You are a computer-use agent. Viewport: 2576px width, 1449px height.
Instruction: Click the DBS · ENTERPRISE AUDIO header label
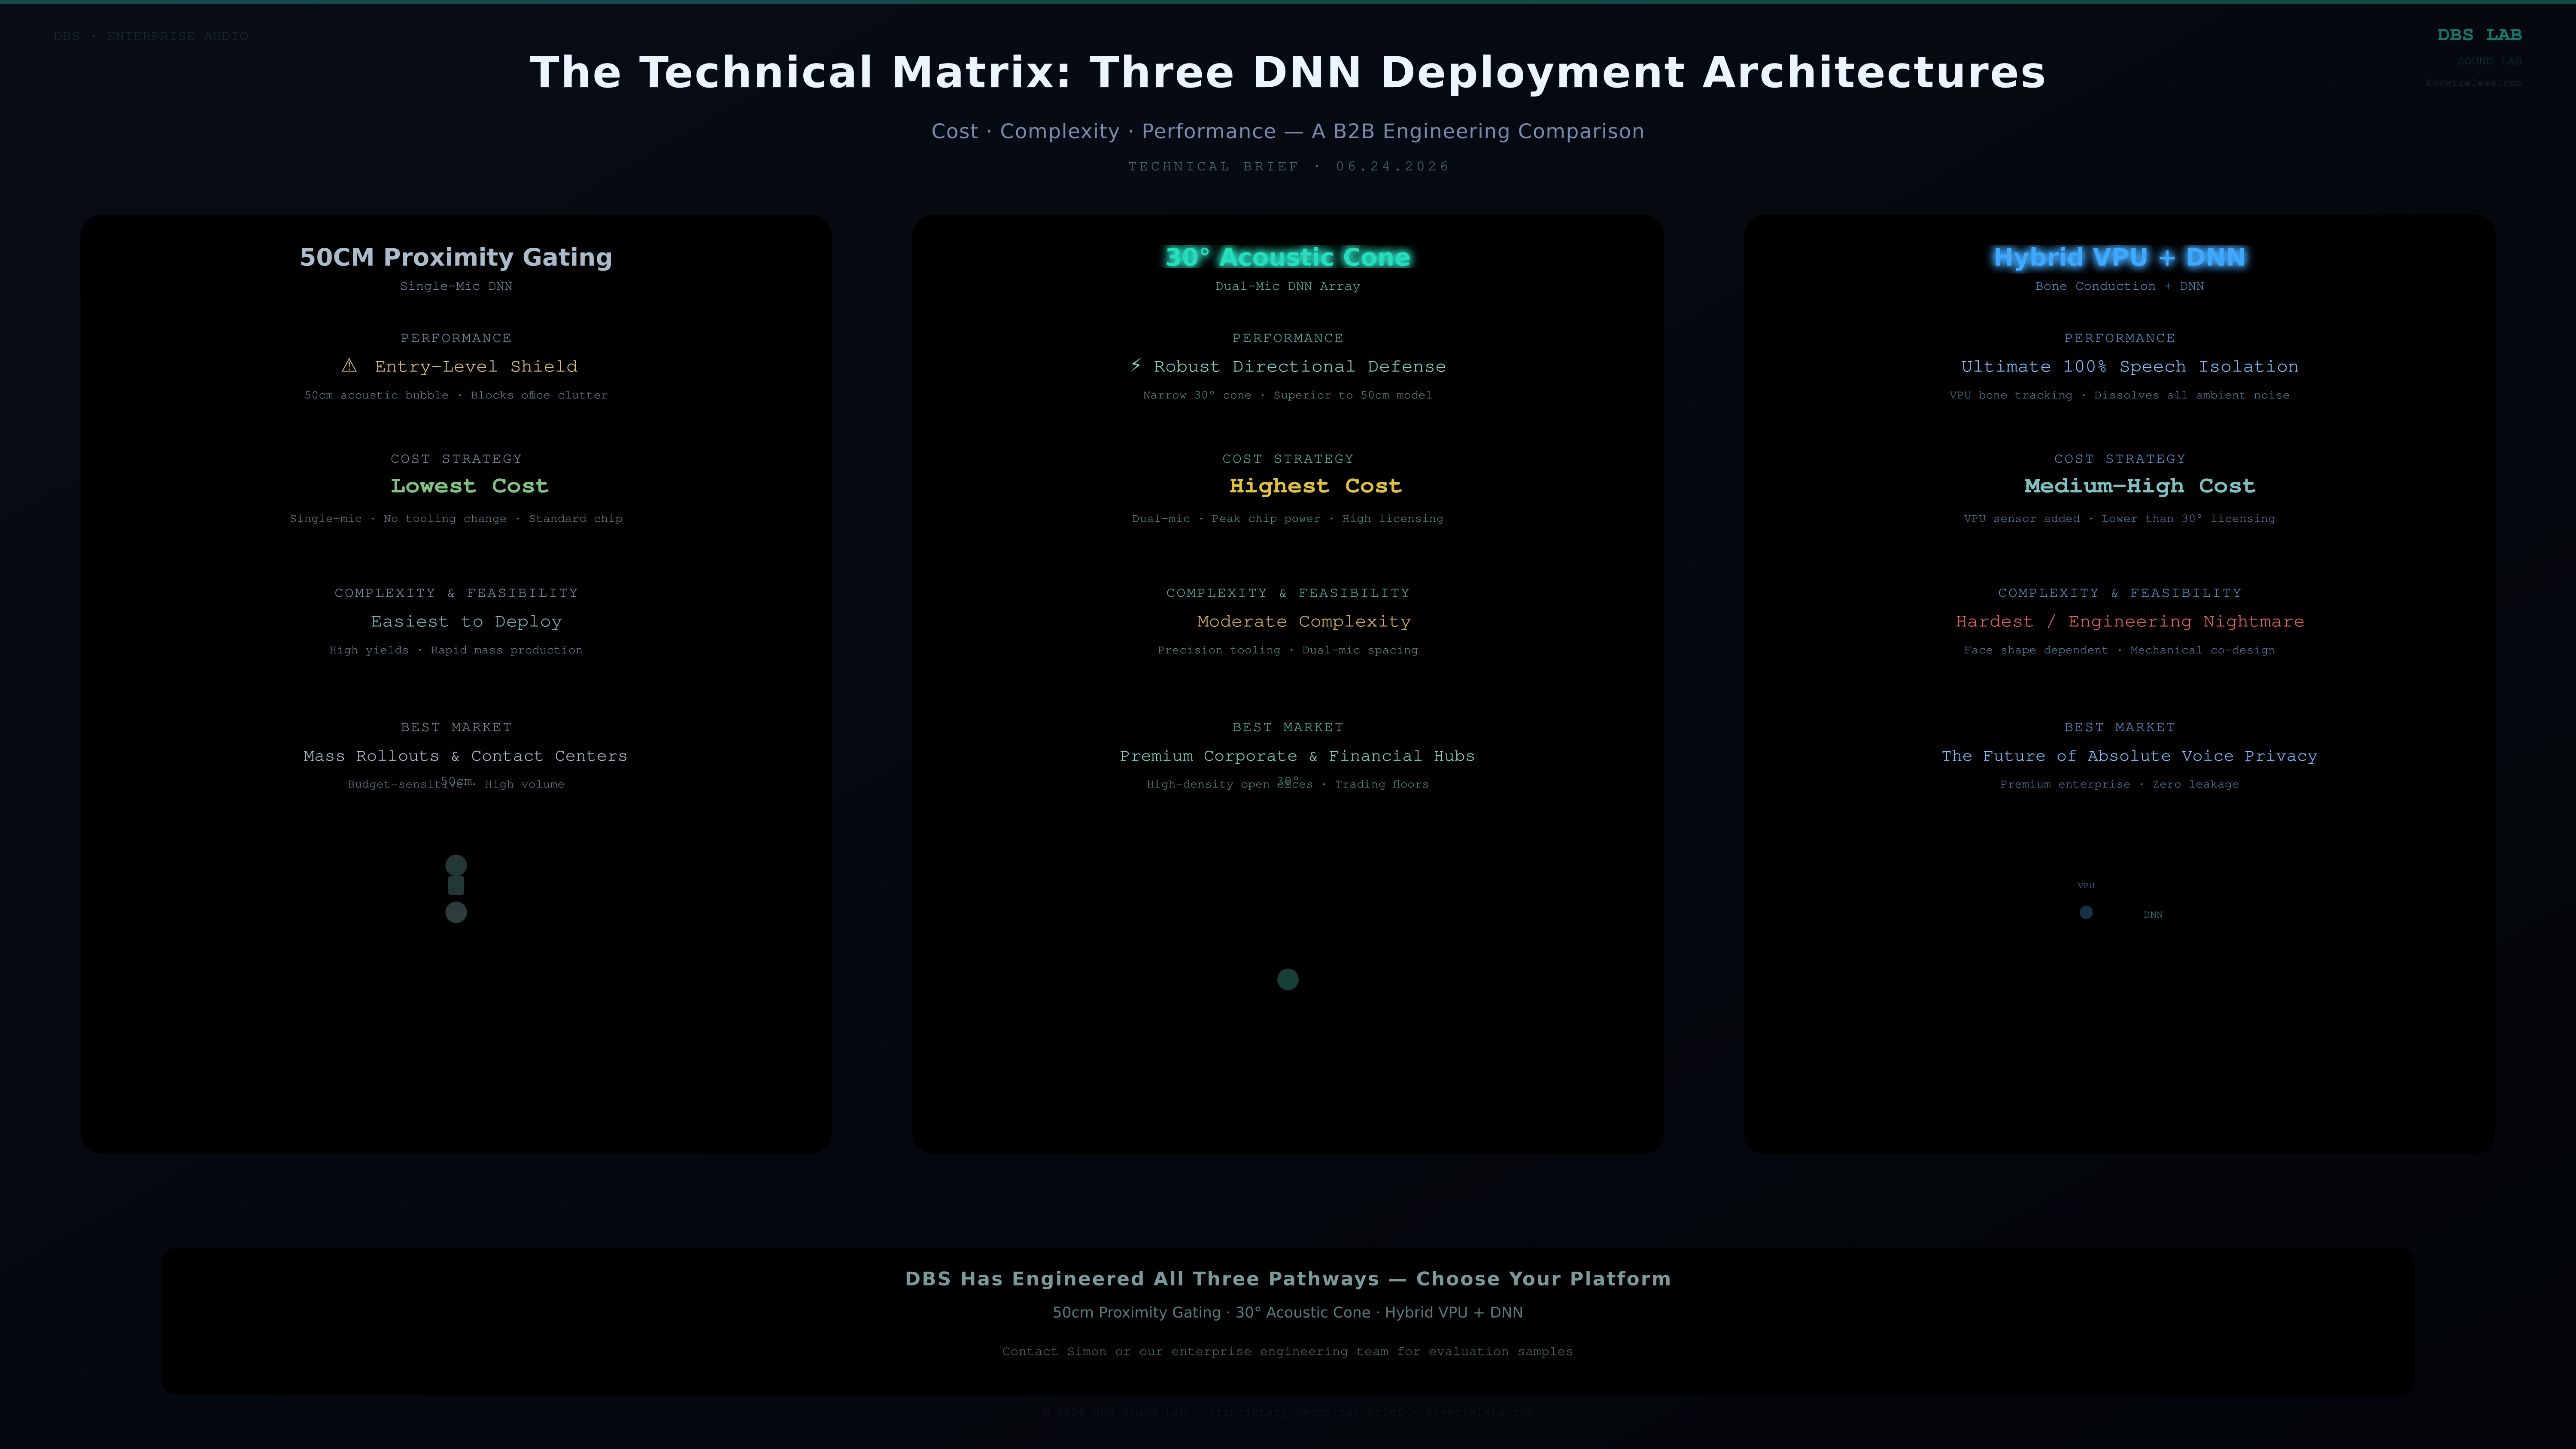point(151,36)
